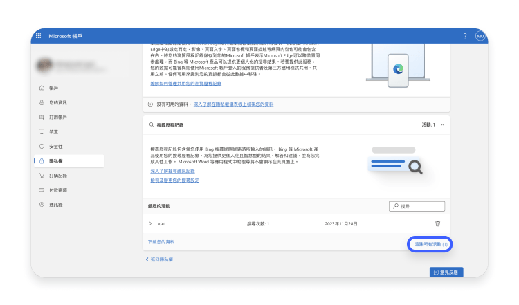Open the 意見反應 feedback button
The width and height of the screenshot is (519, 305).
tap(446, 272)
